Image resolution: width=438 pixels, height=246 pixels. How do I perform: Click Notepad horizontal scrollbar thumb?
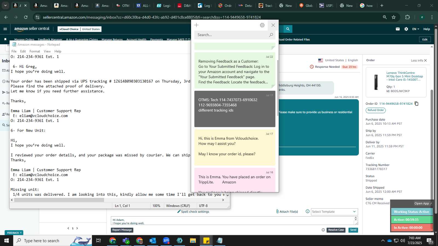pos(59,200)
